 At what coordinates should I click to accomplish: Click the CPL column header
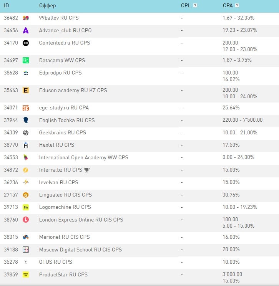[x=186, y=5]
